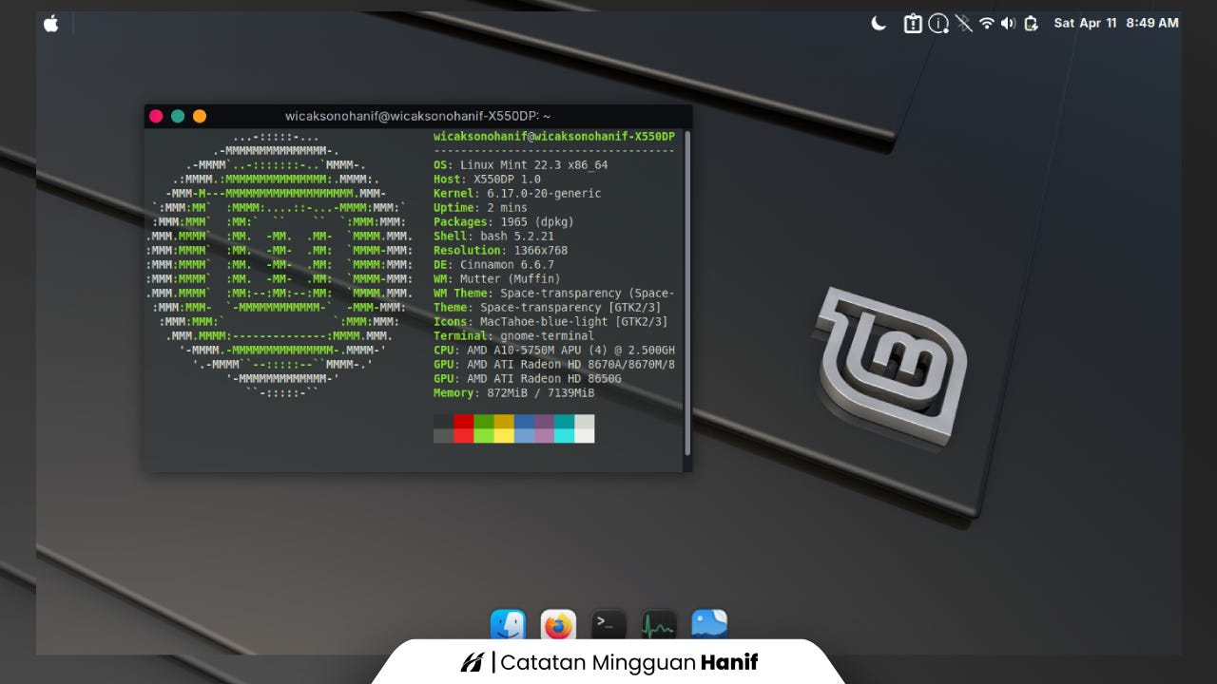Click the circled info indicator icon
Image resolution: width=1217 pixels, height=684 pixels.
tap(938, 24)
